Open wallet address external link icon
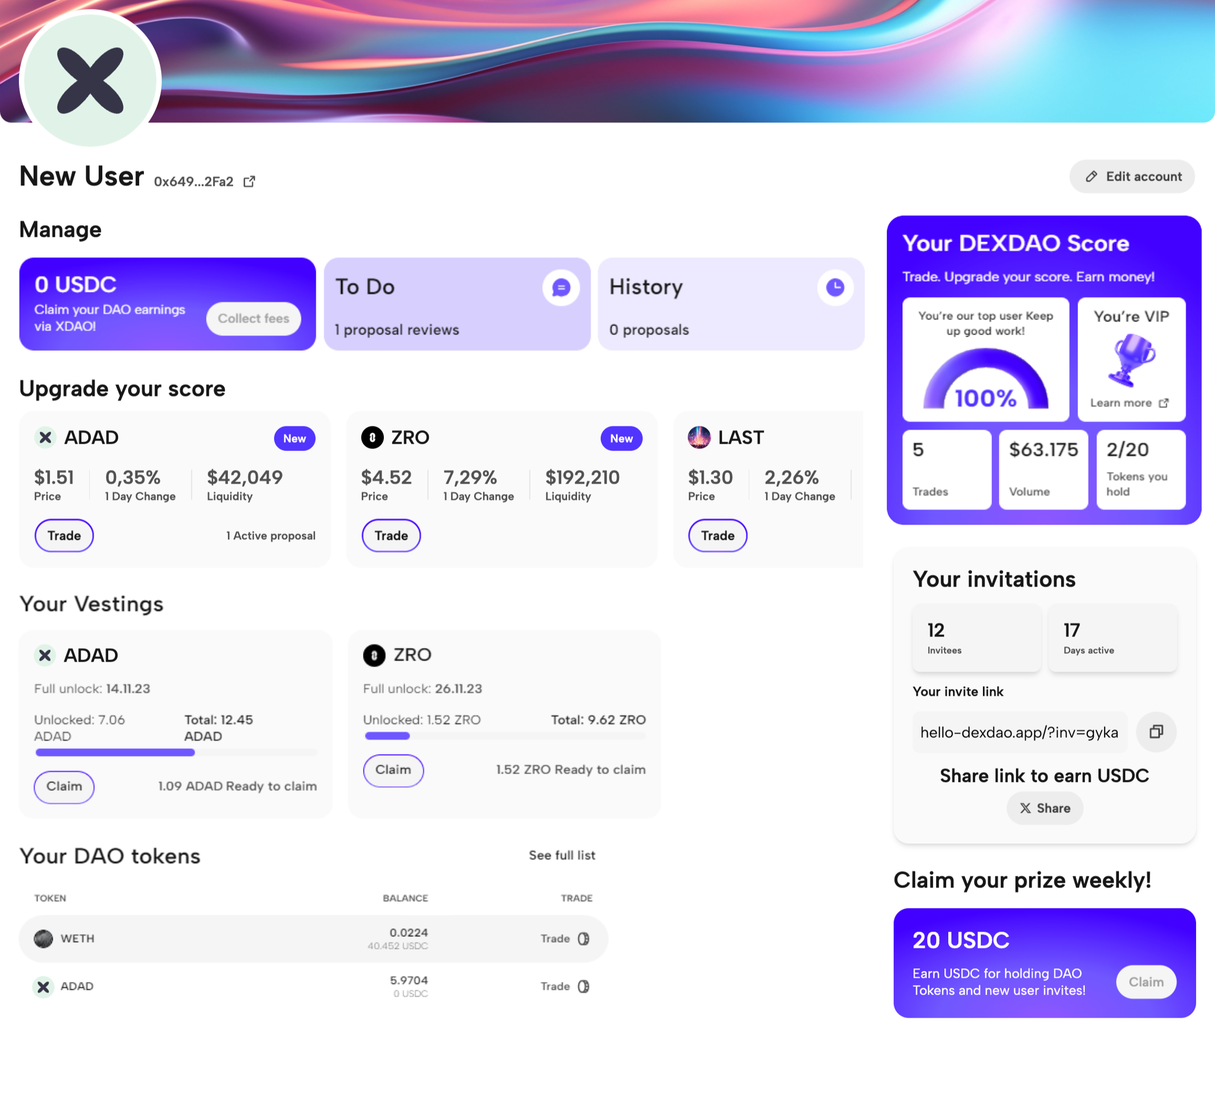 tap(249, 181)
